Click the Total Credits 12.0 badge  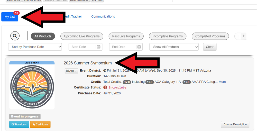127,82
